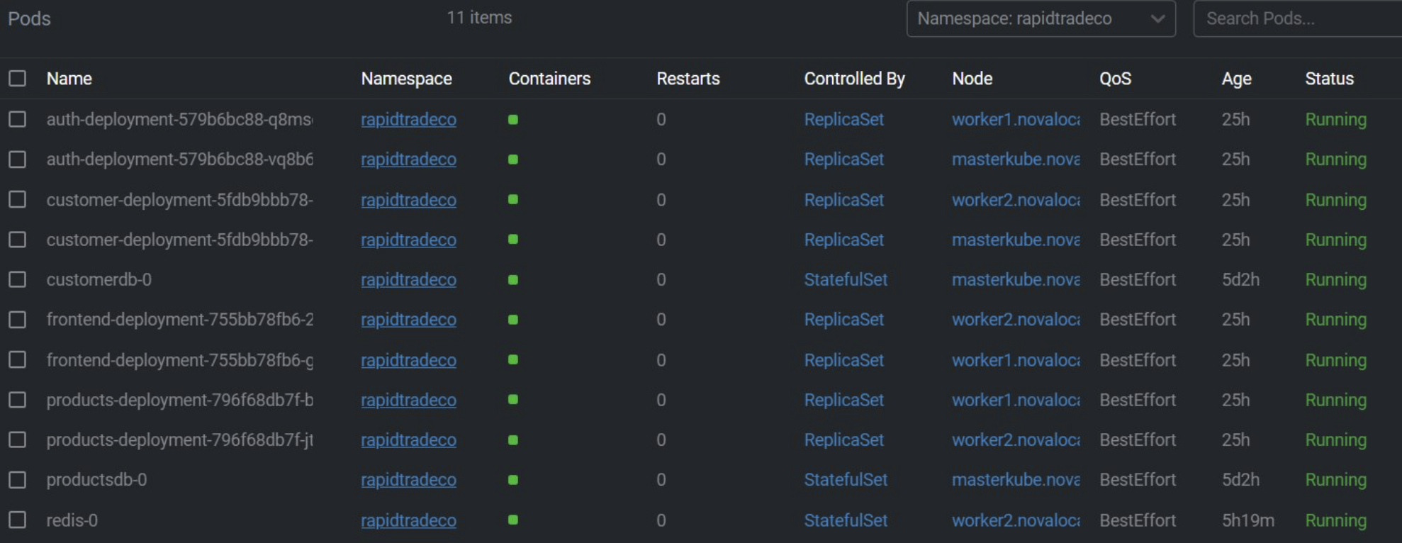Click container status square of frontend-deployment-755bb78fb6-2 pod
This screenshot has width=1402, height=543.
tap(513, 320)
